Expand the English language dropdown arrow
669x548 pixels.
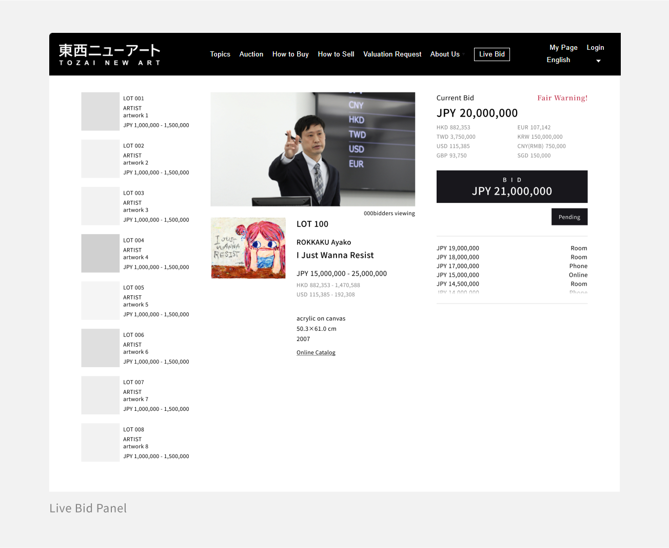598,61
